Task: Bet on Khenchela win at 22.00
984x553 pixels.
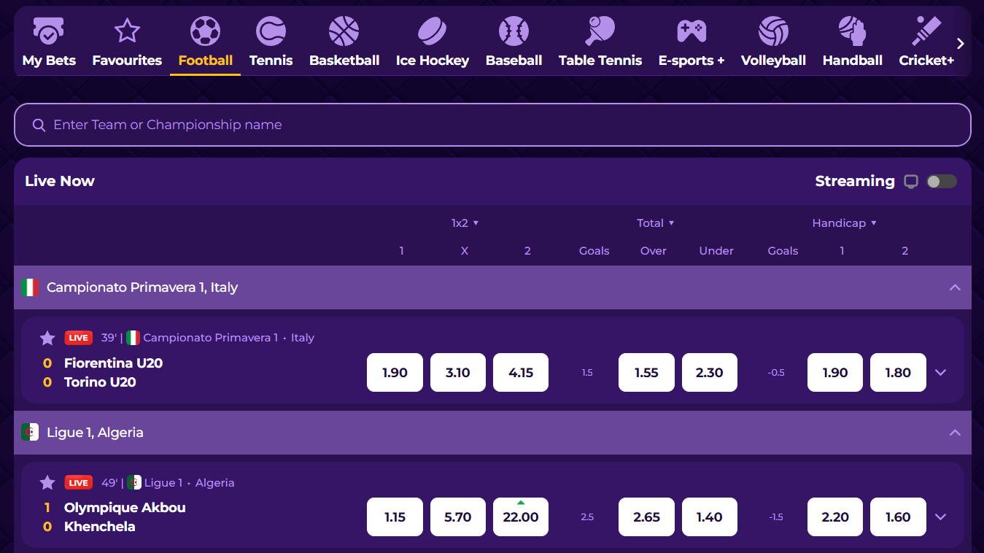Action: (x=521, y=517)
